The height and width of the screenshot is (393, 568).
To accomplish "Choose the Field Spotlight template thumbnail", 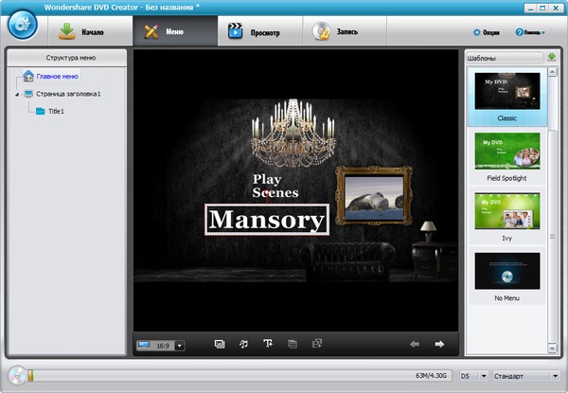I will point(506,151).
